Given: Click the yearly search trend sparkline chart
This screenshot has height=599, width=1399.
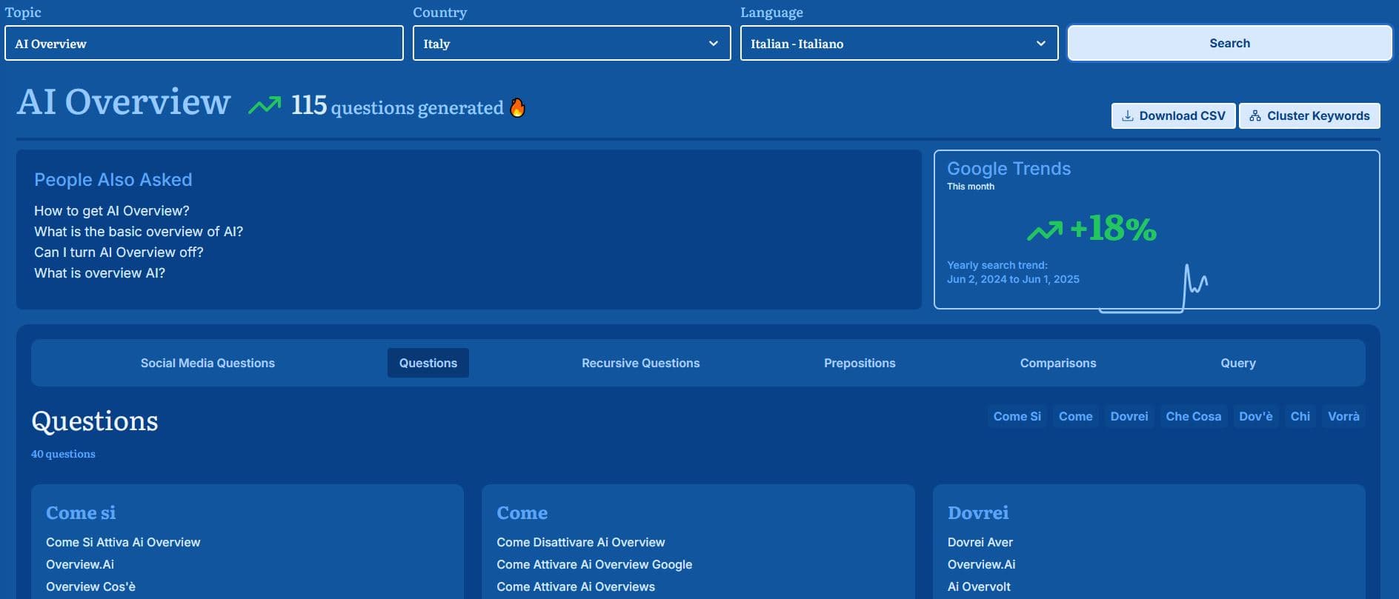Looking at the screenshot, I should point(1154,290).
